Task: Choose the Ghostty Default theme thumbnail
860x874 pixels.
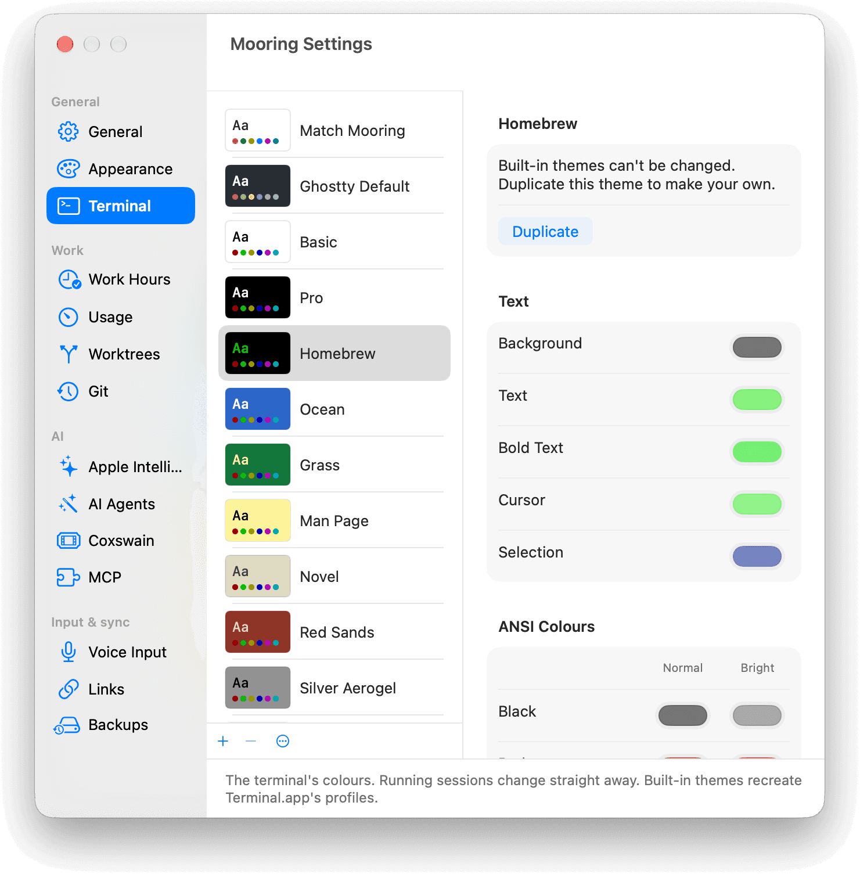Action: [x=258, y=186]
